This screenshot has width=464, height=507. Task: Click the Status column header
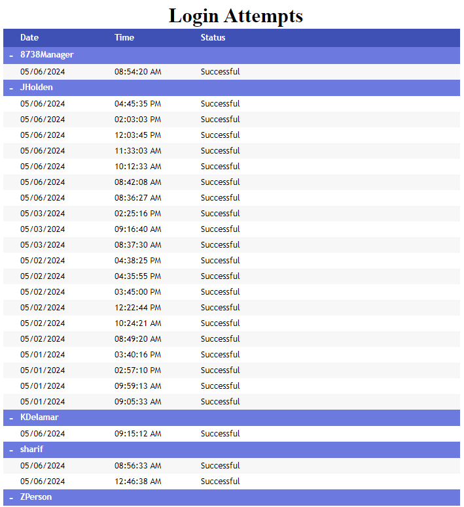pos(213,38)
